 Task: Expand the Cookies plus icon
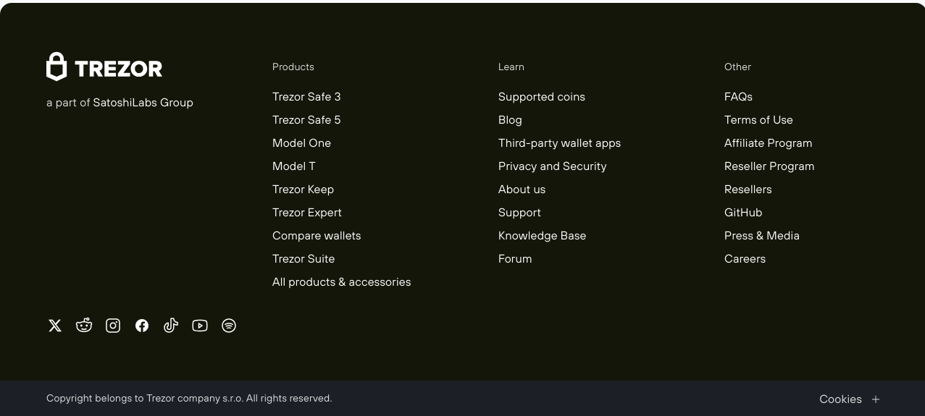pyautogui.click(x=876, y=399)
